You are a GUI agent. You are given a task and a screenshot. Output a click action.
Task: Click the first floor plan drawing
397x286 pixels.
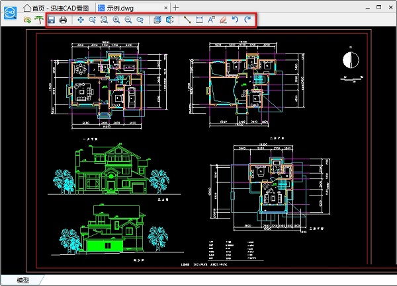click(x=109, y=86)
